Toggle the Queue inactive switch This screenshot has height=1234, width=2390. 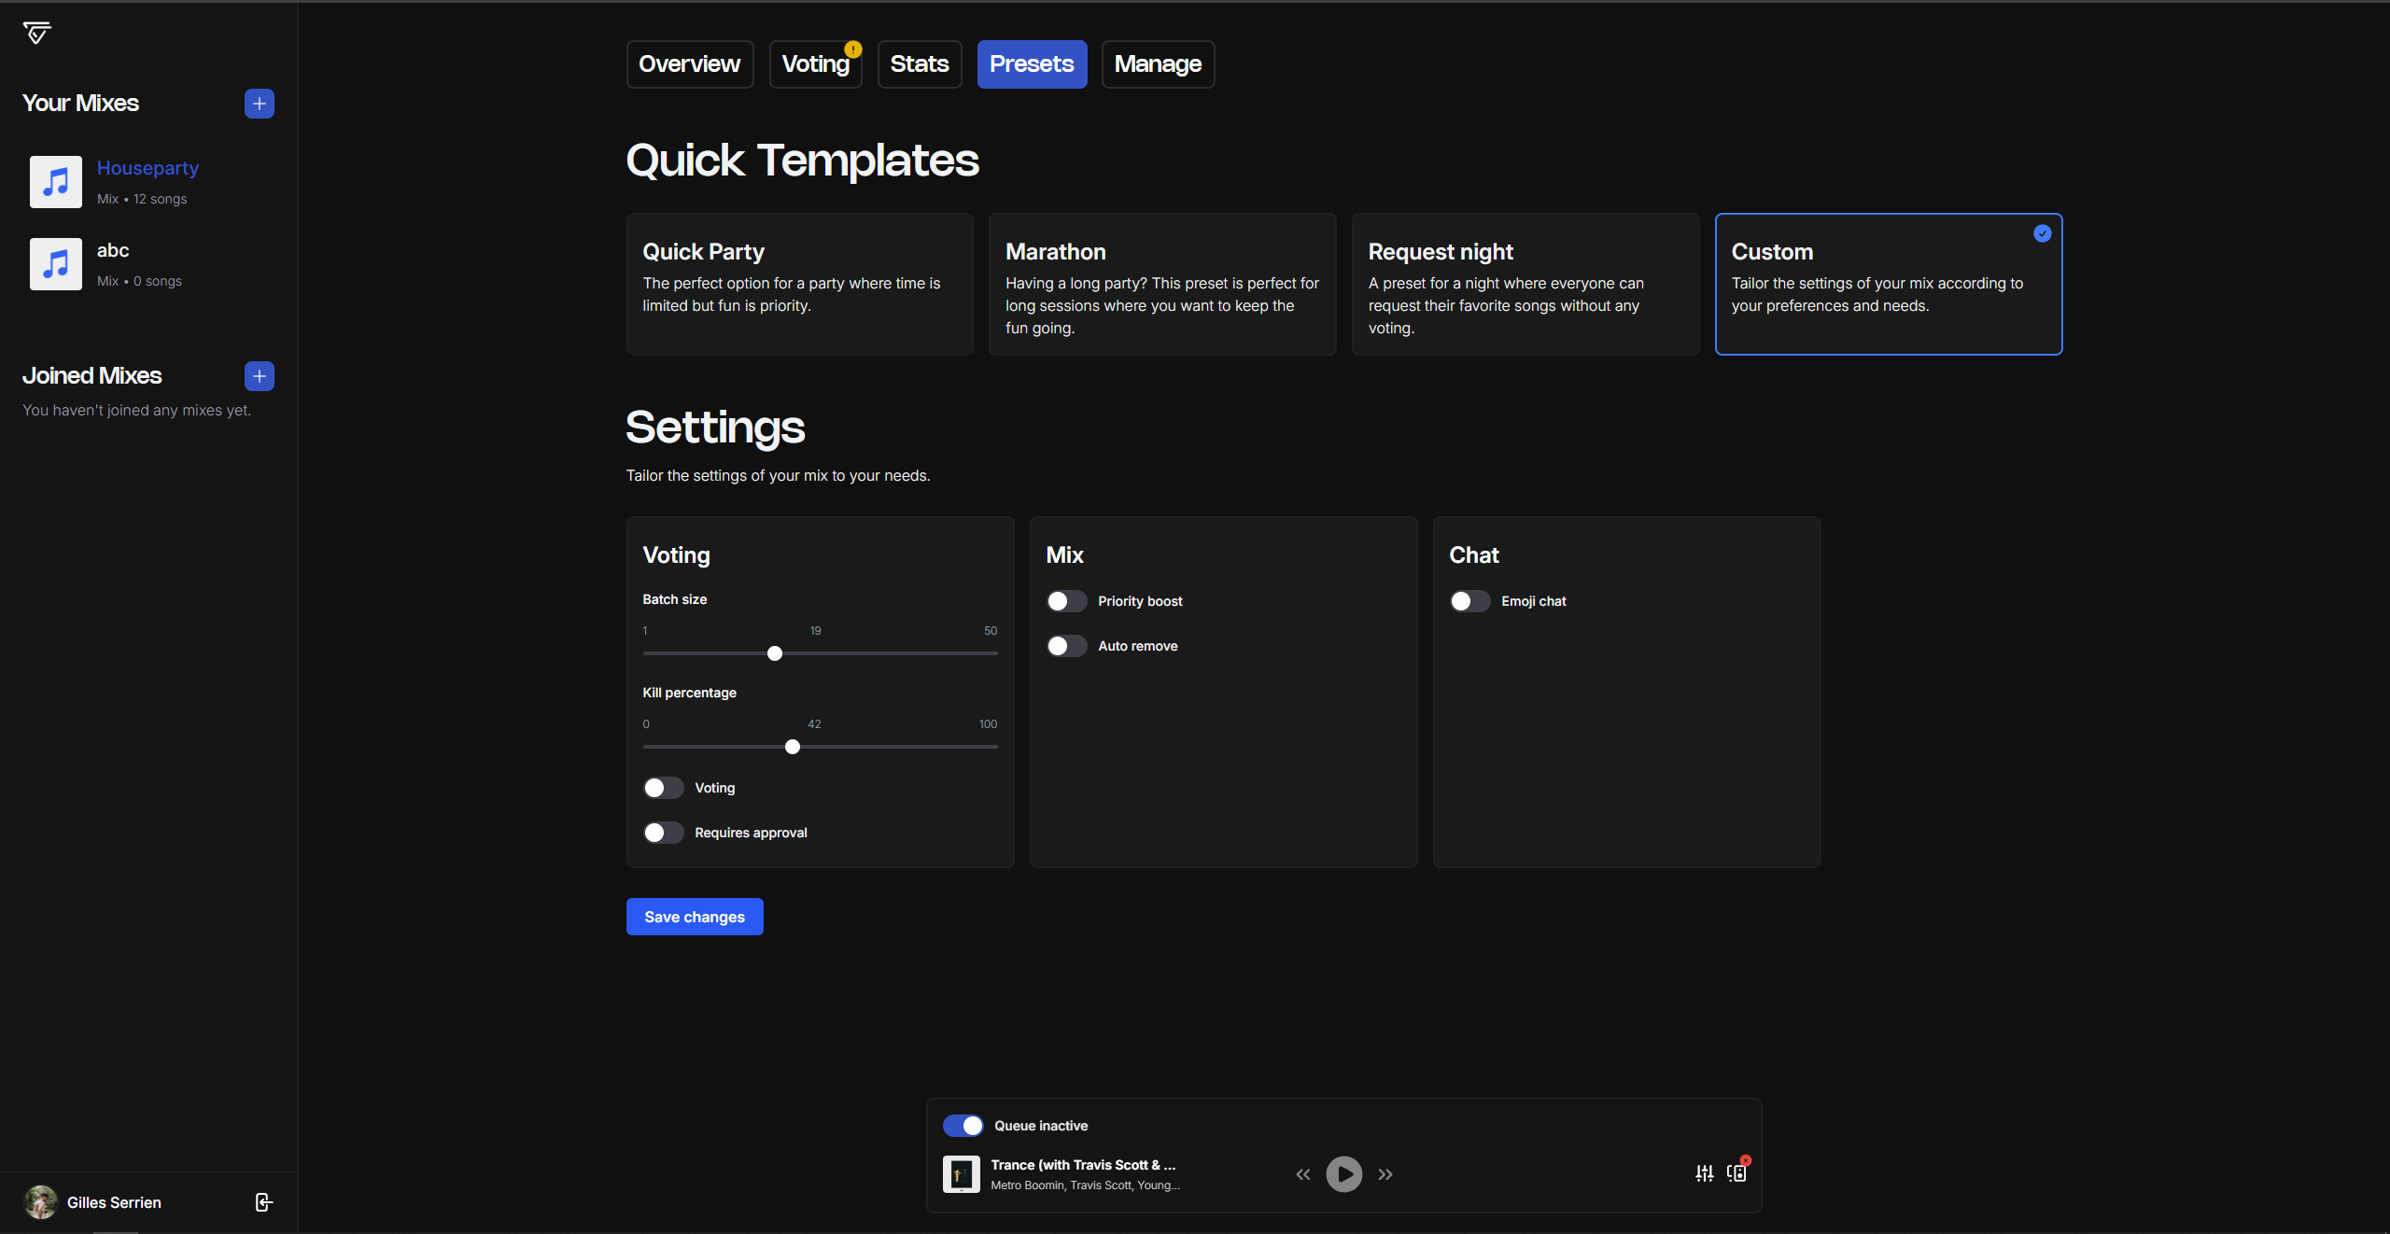coord(963,1126)
